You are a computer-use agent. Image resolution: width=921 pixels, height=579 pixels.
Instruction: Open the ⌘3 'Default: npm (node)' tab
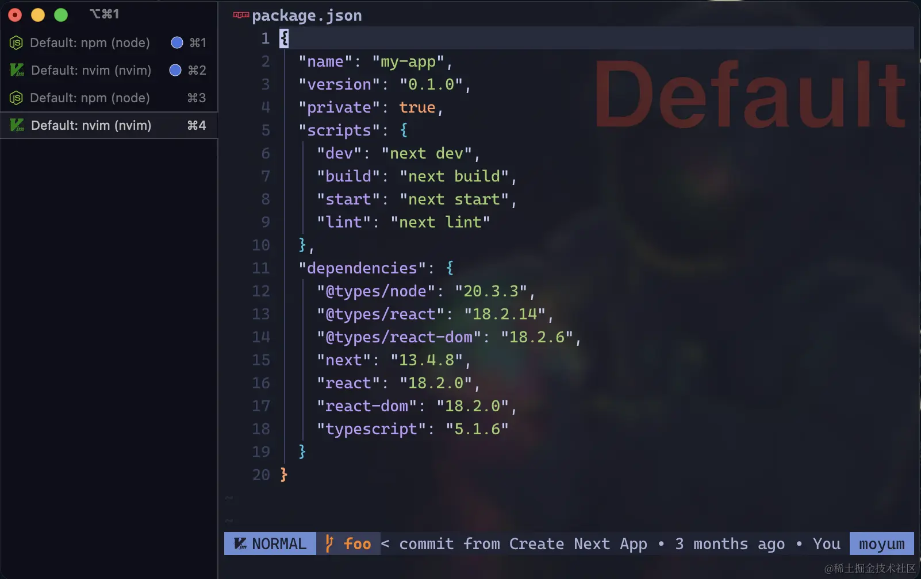click(109, 98)
